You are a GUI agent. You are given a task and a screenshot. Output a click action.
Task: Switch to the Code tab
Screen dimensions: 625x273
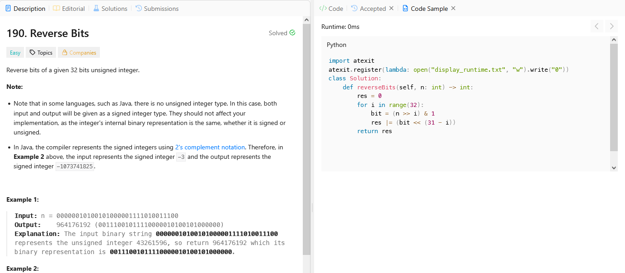coord(331,9)
